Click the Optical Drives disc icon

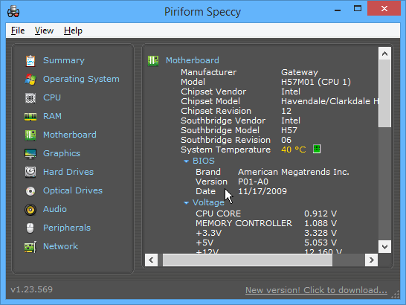click(x=30, y=191)
